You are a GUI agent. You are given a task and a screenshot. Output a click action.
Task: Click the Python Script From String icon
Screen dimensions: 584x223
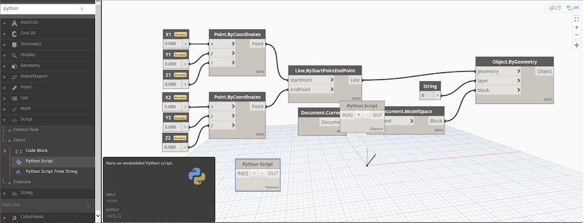click(x=18, y=172)
